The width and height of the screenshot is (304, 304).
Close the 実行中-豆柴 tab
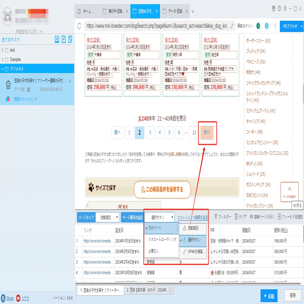point(127,11)
